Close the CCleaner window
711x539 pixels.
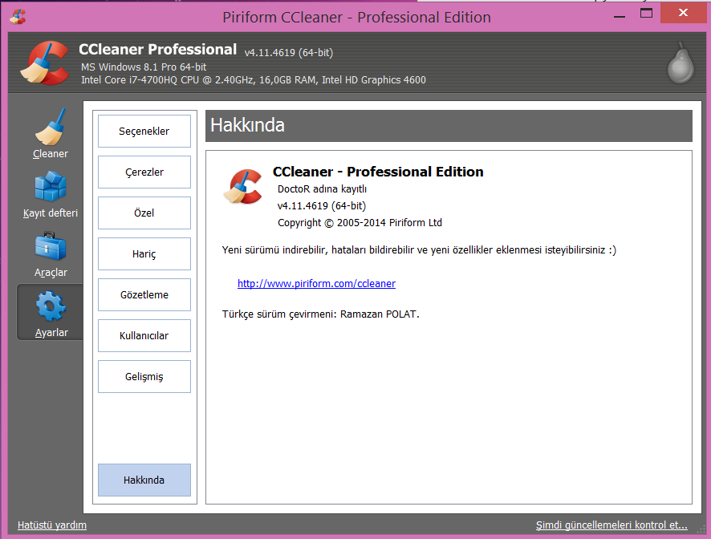(x=683, y=13)
